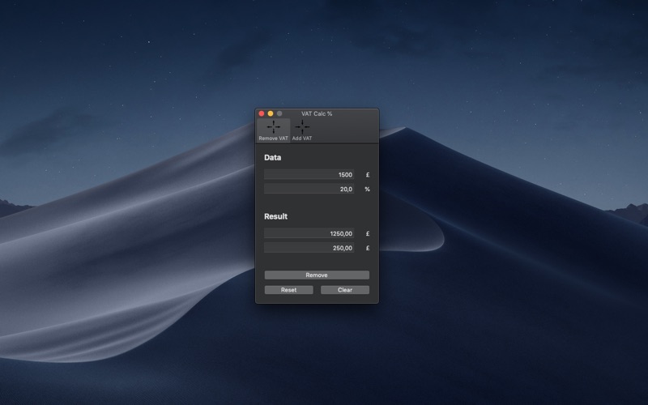Select the Remove VAT toolbar icon

[x=273, y=130]
